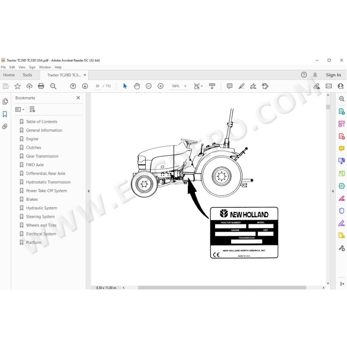The image size is (347, 347).
Task: Open the More Tools wrench icon
Action: coord(342,248)
